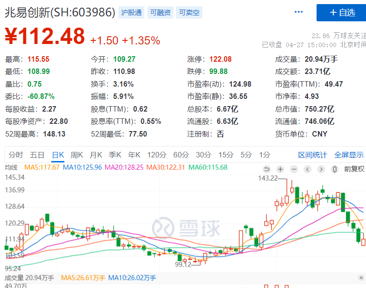Click the 雪球 watermark logo

[x=185, y=226]
